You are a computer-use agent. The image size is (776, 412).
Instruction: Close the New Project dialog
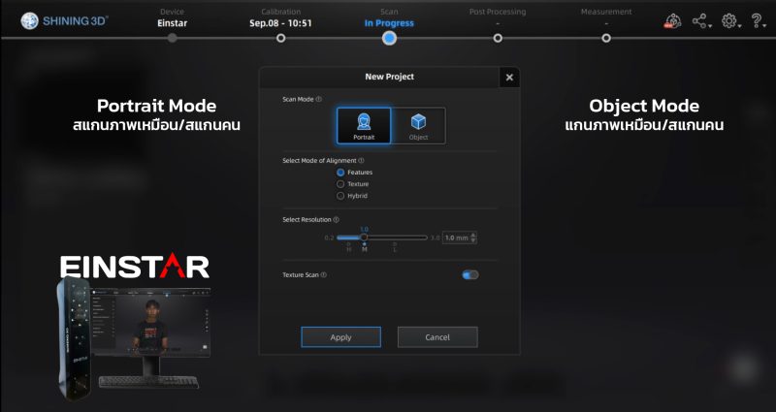(509, 78)
